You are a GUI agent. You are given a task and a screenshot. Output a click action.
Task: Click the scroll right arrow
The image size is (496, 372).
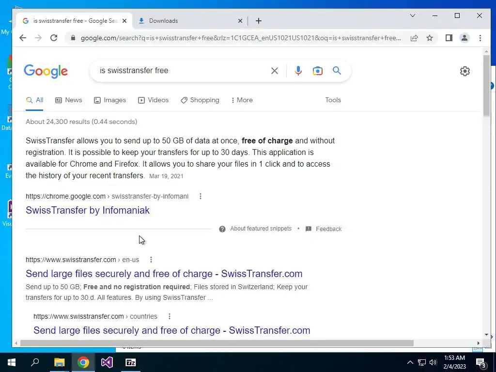point(478,343)
